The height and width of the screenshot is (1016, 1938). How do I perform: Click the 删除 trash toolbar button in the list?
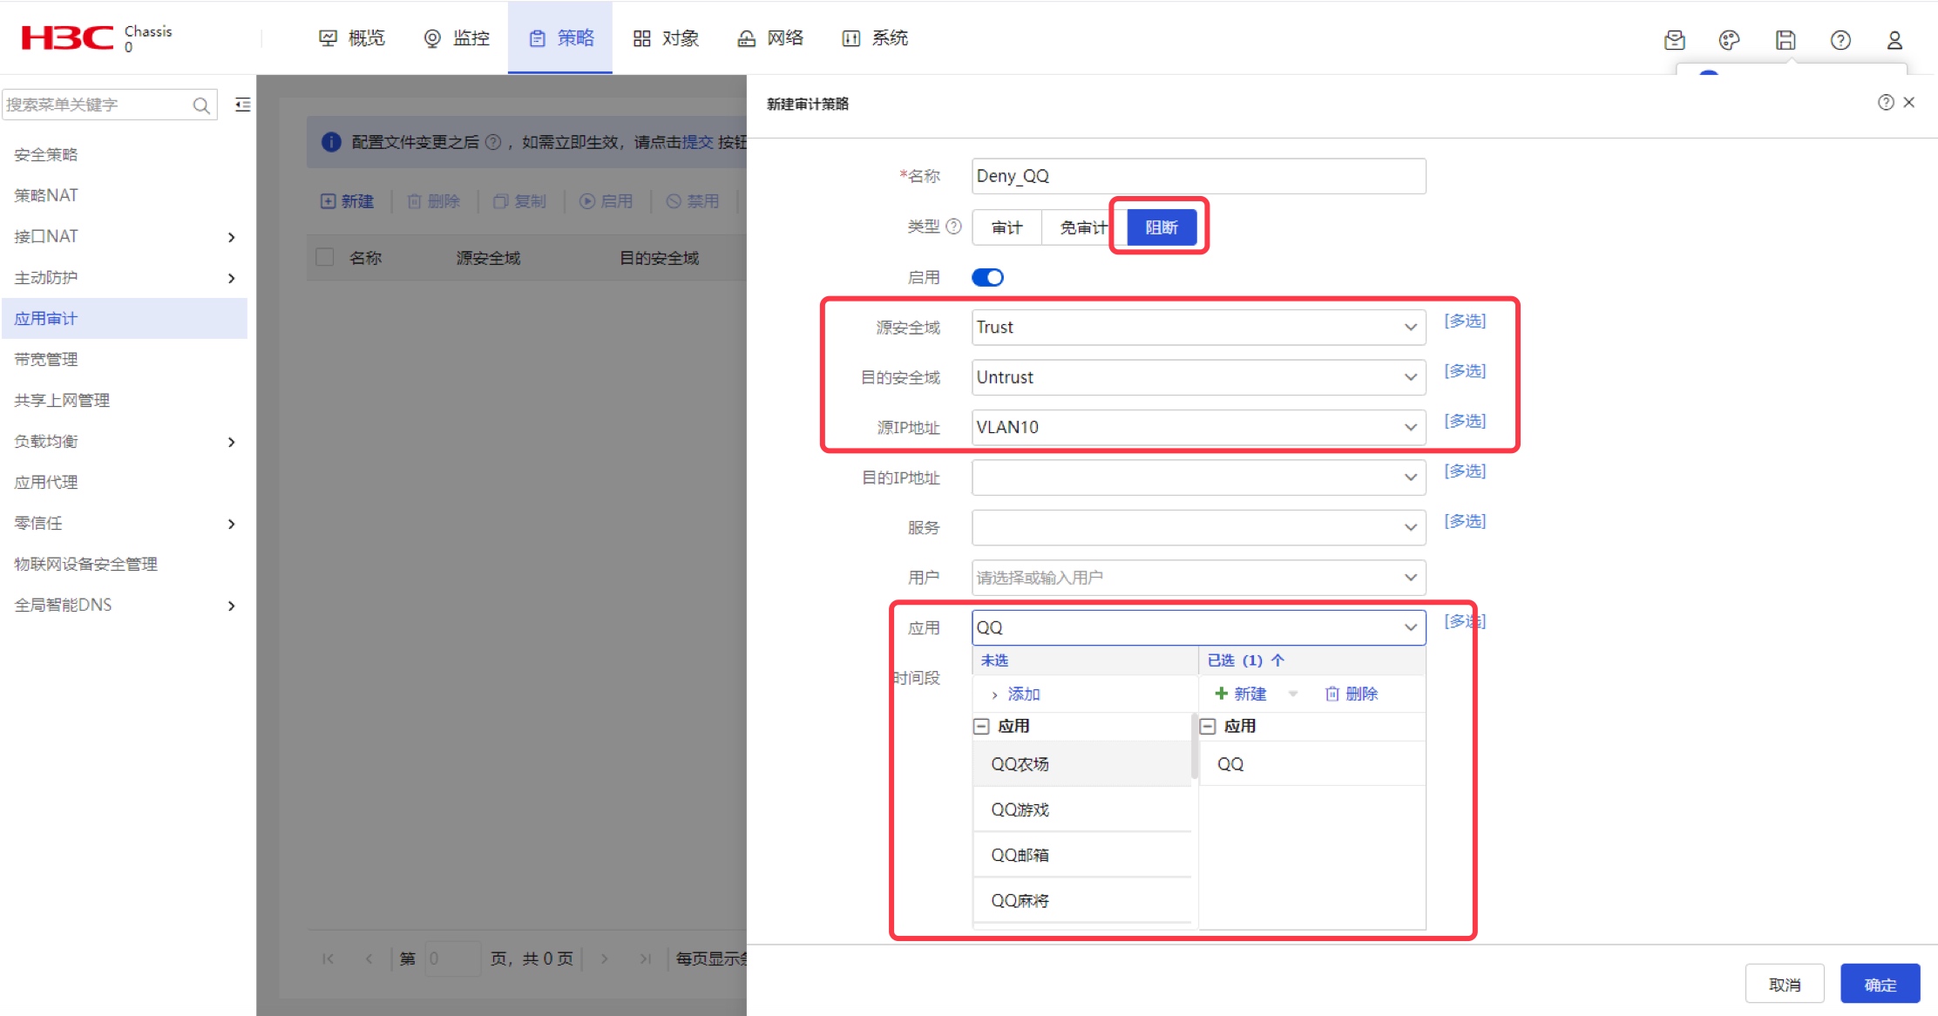(x=433, y=201)
